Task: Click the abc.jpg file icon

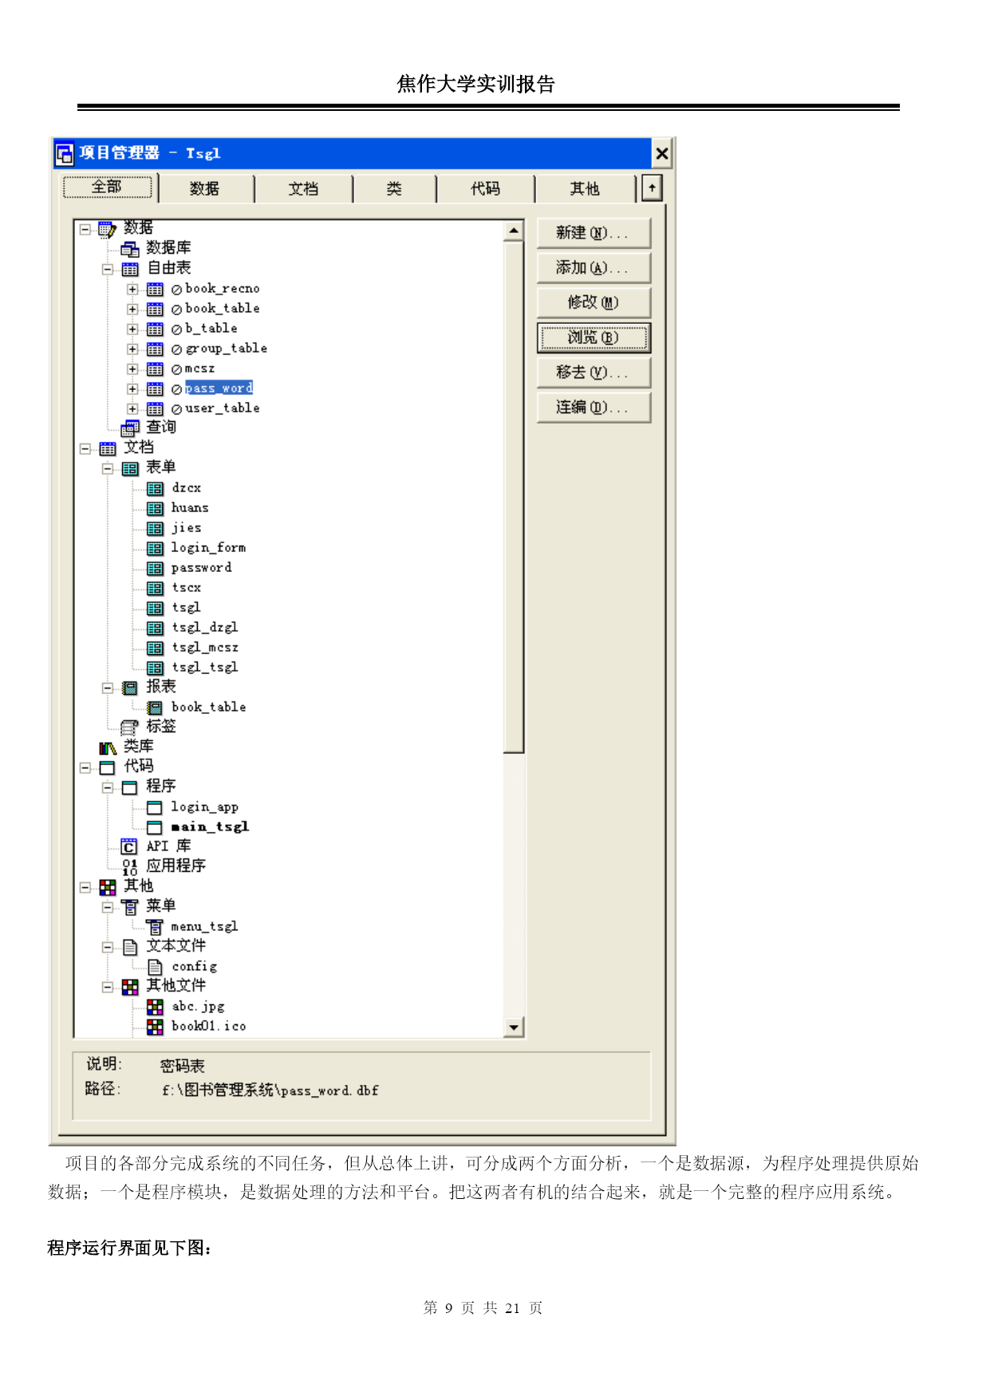Action: pyautogui.click(x=155, y=1008)
